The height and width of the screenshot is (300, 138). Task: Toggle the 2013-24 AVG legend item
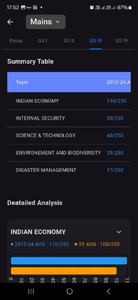[x=40, y=244]
